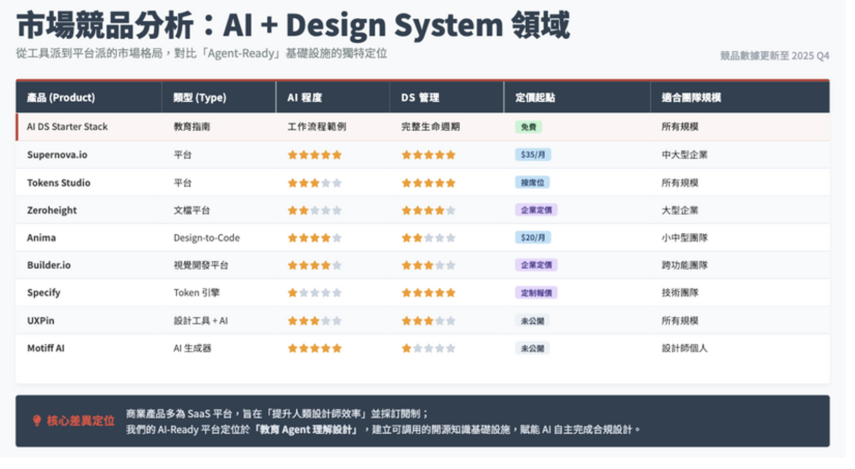Click Zeroheight's 企業定價 badge

[536, 210]
